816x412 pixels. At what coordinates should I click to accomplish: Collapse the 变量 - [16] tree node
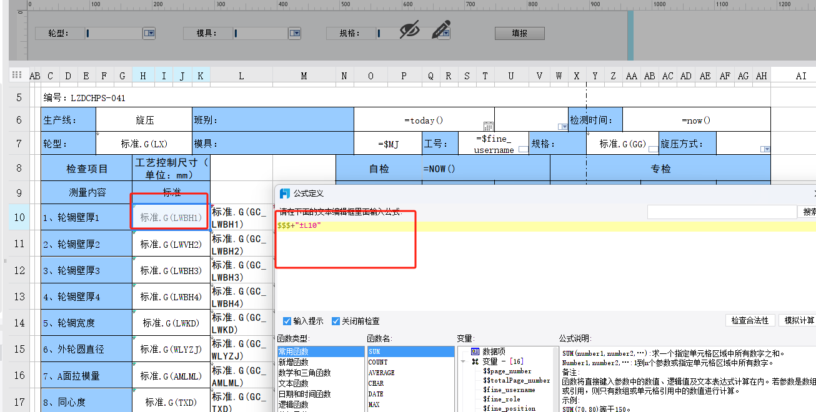click(463, 361)
